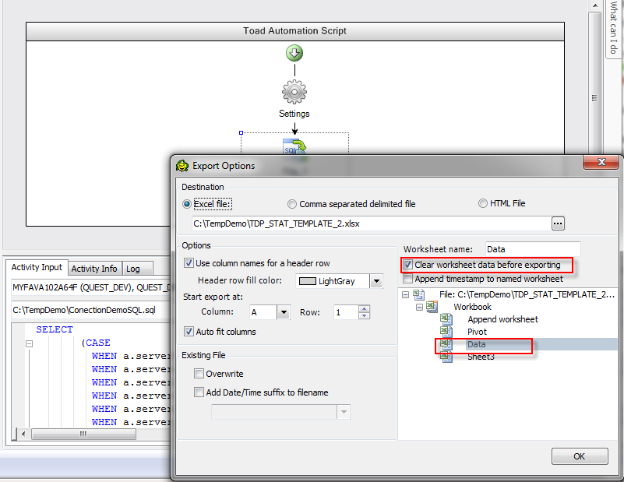Select Append worksheet in the tree
This screenshot has width=624, height=482.
(x=502, y=319)
